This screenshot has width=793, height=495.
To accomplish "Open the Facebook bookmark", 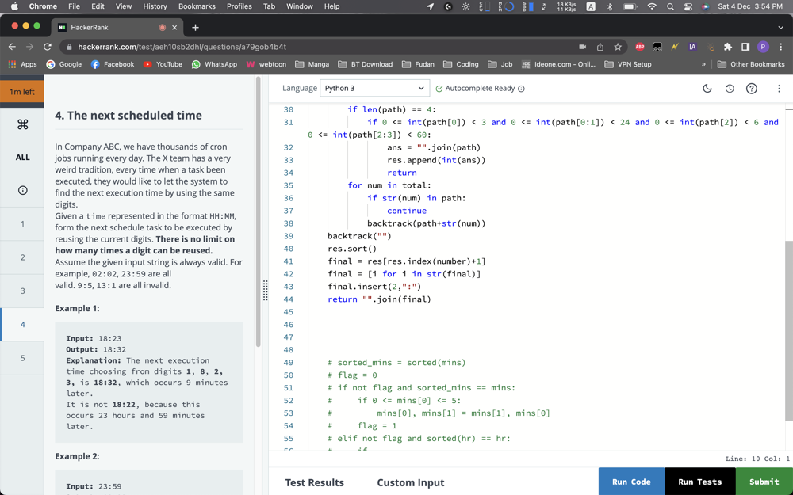I will (113, 64).
